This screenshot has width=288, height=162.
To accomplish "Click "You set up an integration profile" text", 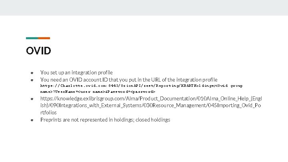I will [x=76, y=72].
